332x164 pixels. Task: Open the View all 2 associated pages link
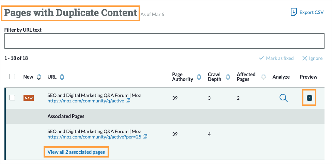(x=76, y=152)
